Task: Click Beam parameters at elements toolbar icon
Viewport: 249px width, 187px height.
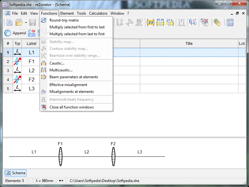Action: (x=170, y=22)
